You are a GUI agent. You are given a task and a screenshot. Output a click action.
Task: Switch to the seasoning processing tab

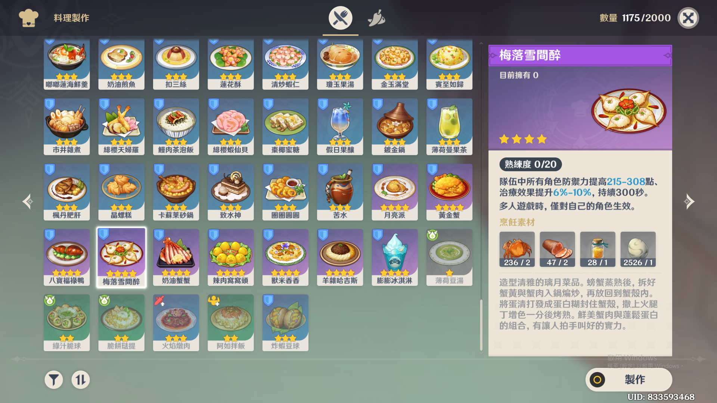pos(376,18)
